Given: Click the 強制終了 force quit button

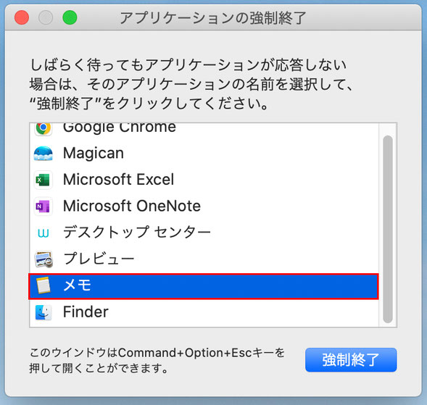Looking at the screenshot, I should point(351,360).
